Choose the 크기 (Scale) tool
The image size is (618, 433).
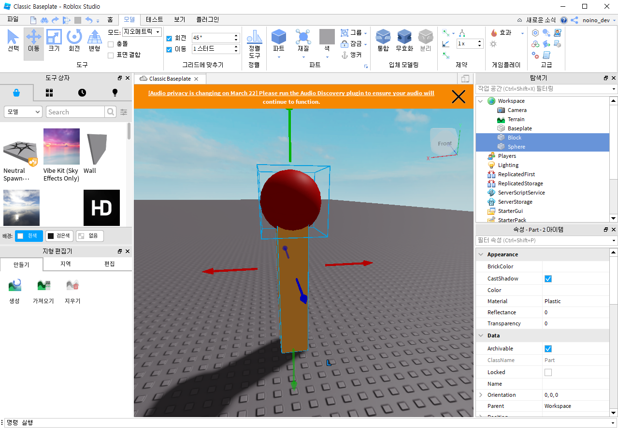click(54, 41)
